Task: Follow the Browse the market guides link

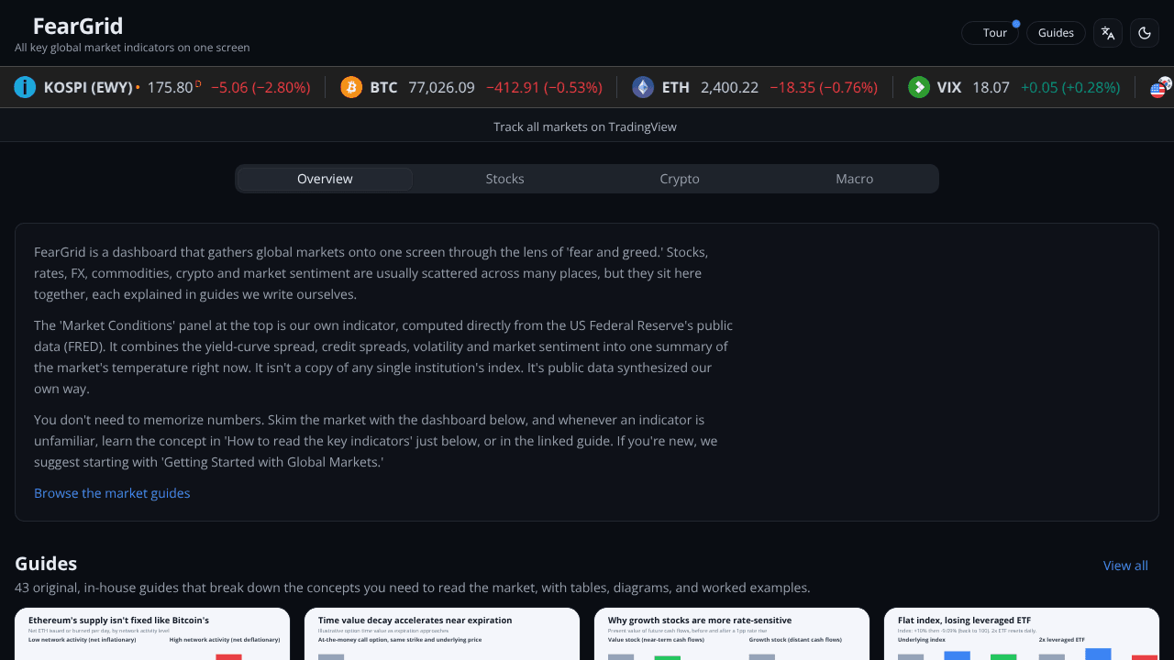Action: point(112,493)
